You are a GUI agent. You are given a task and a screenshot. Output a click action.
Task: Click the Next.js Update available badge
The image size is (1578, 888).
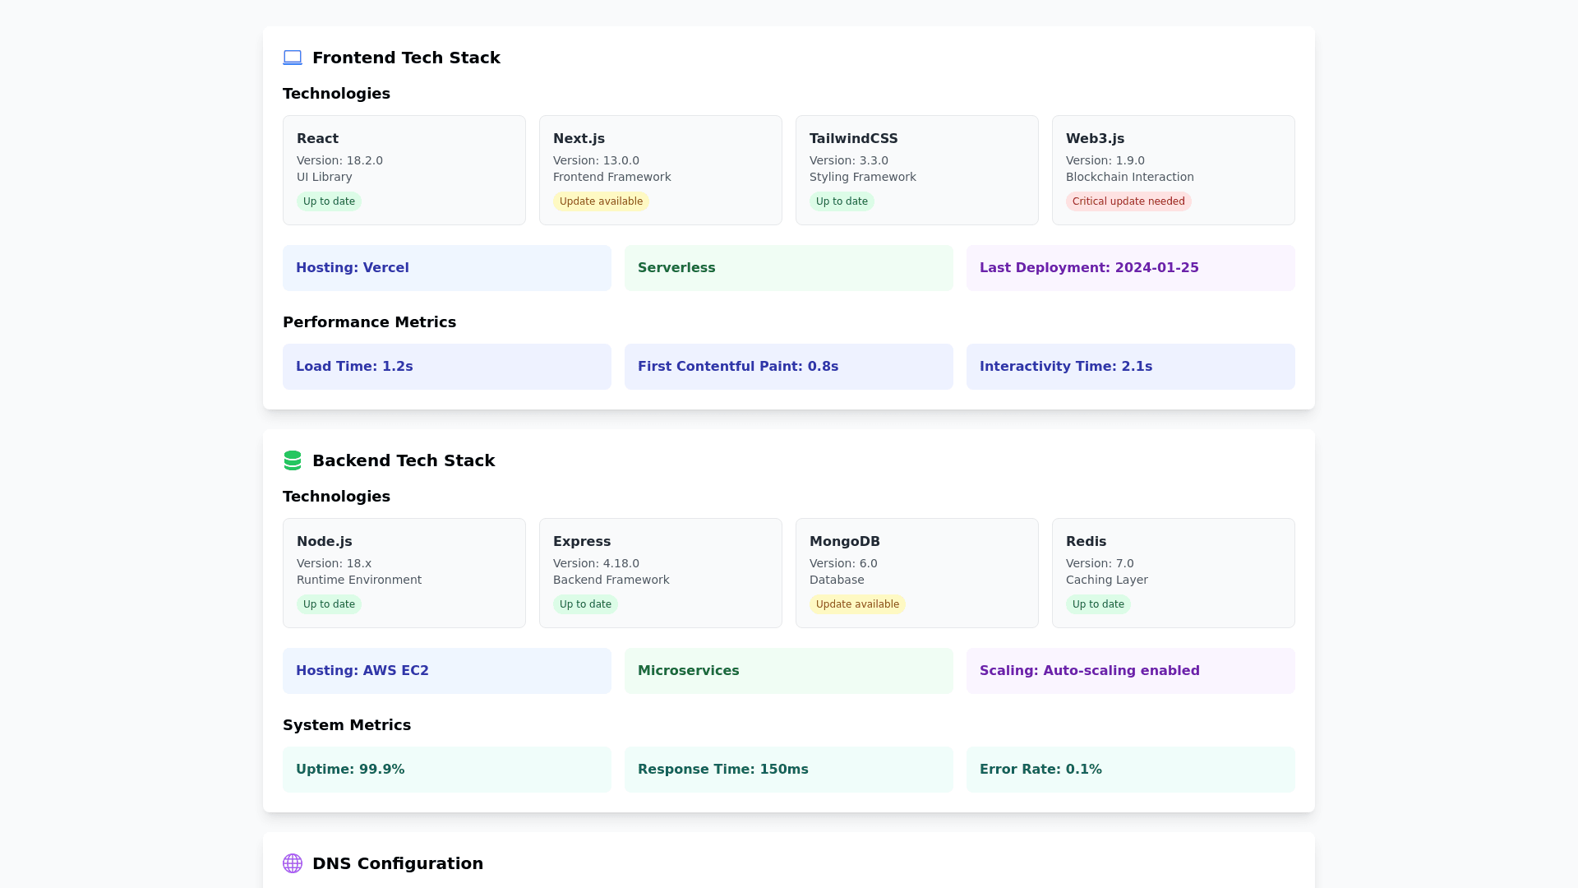(x=601, y=201)
